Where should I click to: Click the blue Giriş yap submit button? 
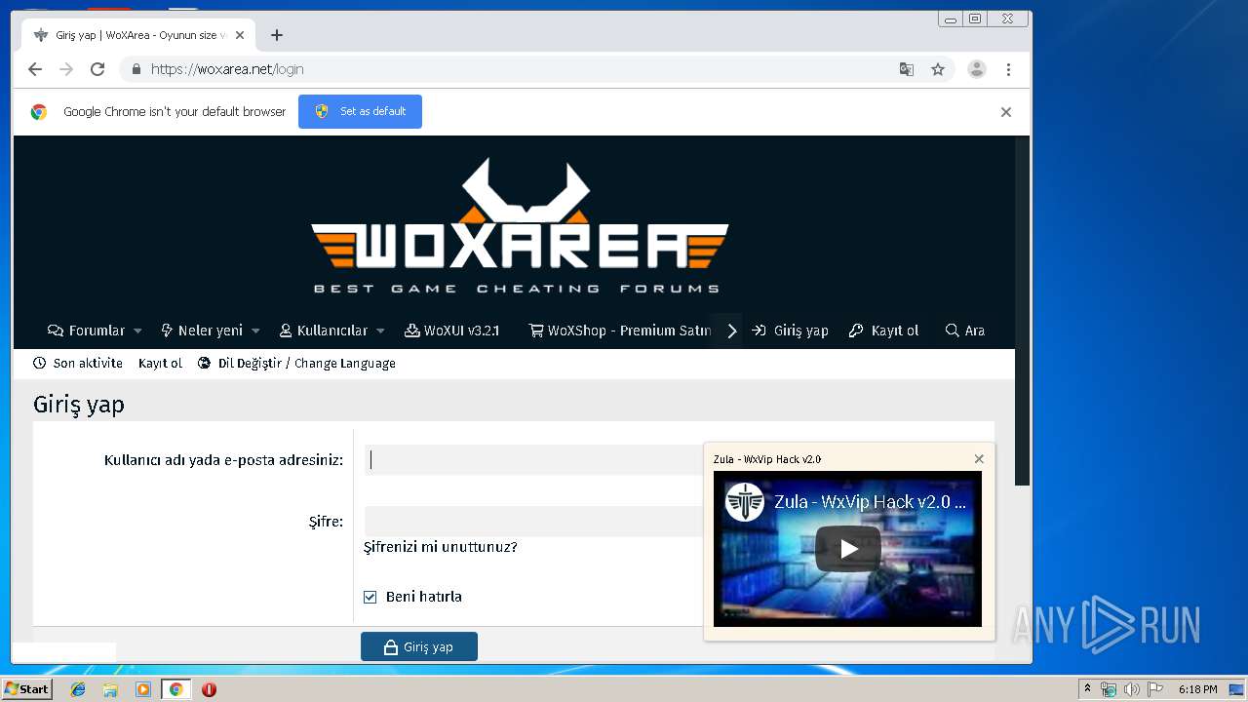[419, 646]
